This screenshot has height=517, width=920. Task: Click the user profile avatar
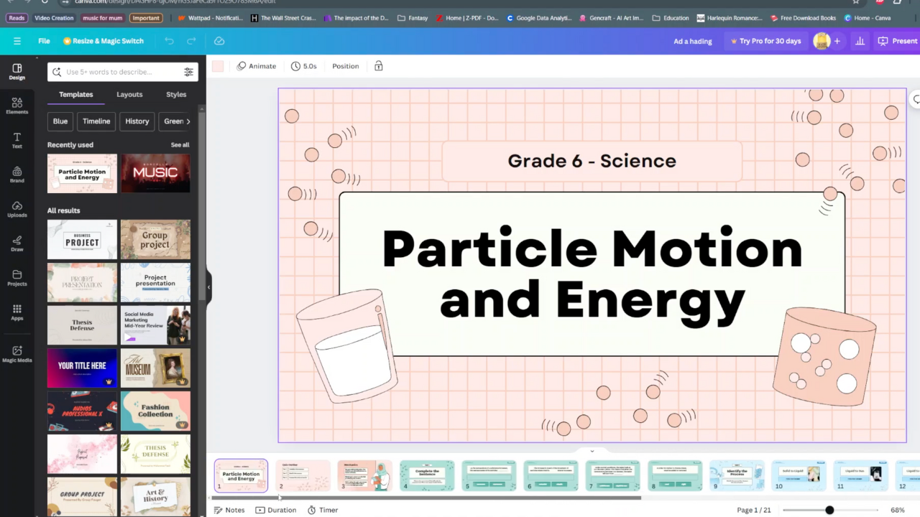821,41
